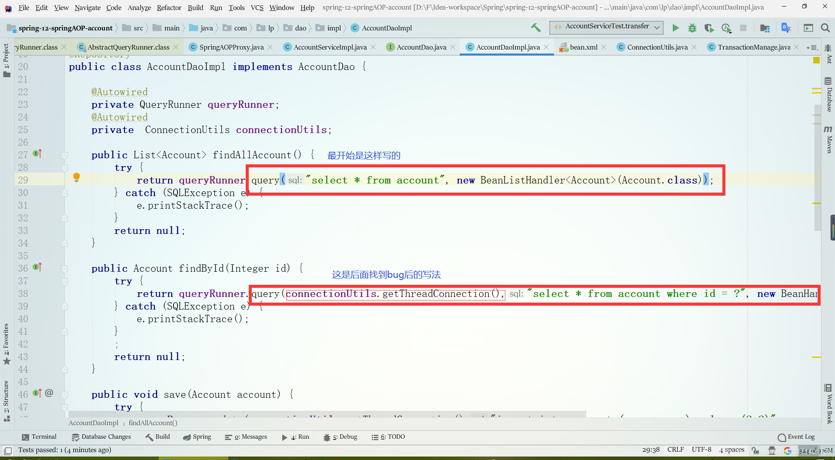The image size is (835, 460).
Task: Click the horizontal editor scrollbar
Action: (x=327, y=414)
